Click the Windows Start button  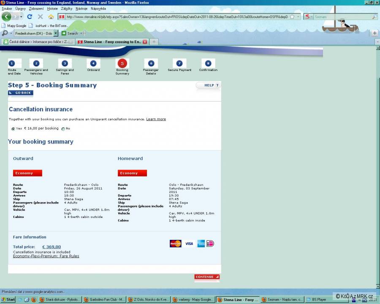coord(8,300)
